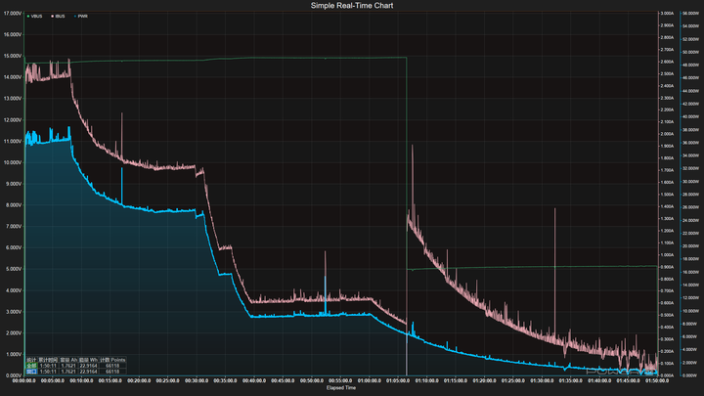This screenshot has width=704, height=396.
Task: Click the POWER-Z watermark logo
Action: point(622,372)
